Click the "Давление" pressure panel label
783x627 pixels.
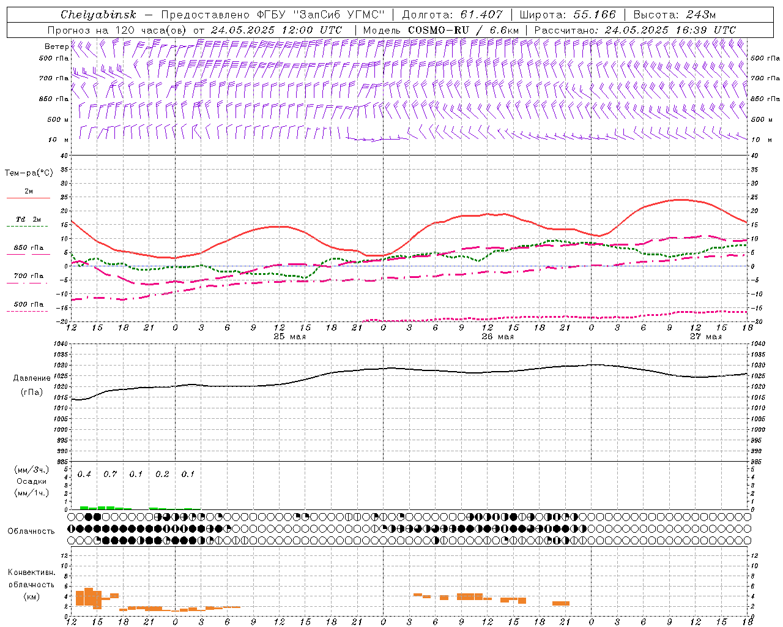click(31, 378)
